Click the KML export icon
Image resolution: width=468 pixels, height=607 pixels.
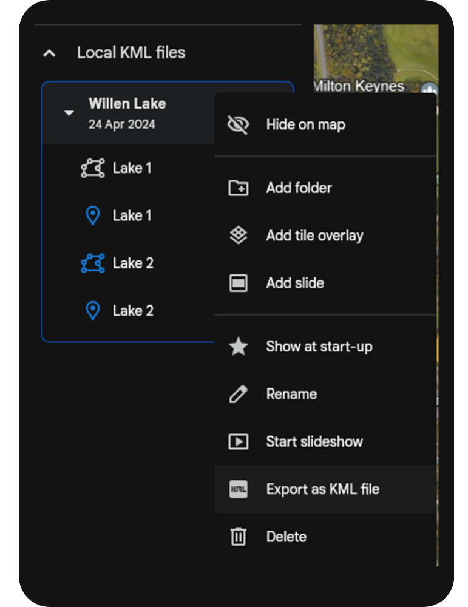coord(238,489)
